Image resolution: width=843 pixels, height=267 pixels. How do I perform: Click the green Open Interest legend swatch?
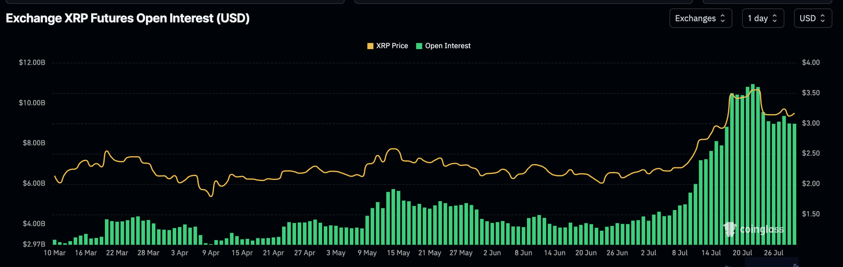420,46
